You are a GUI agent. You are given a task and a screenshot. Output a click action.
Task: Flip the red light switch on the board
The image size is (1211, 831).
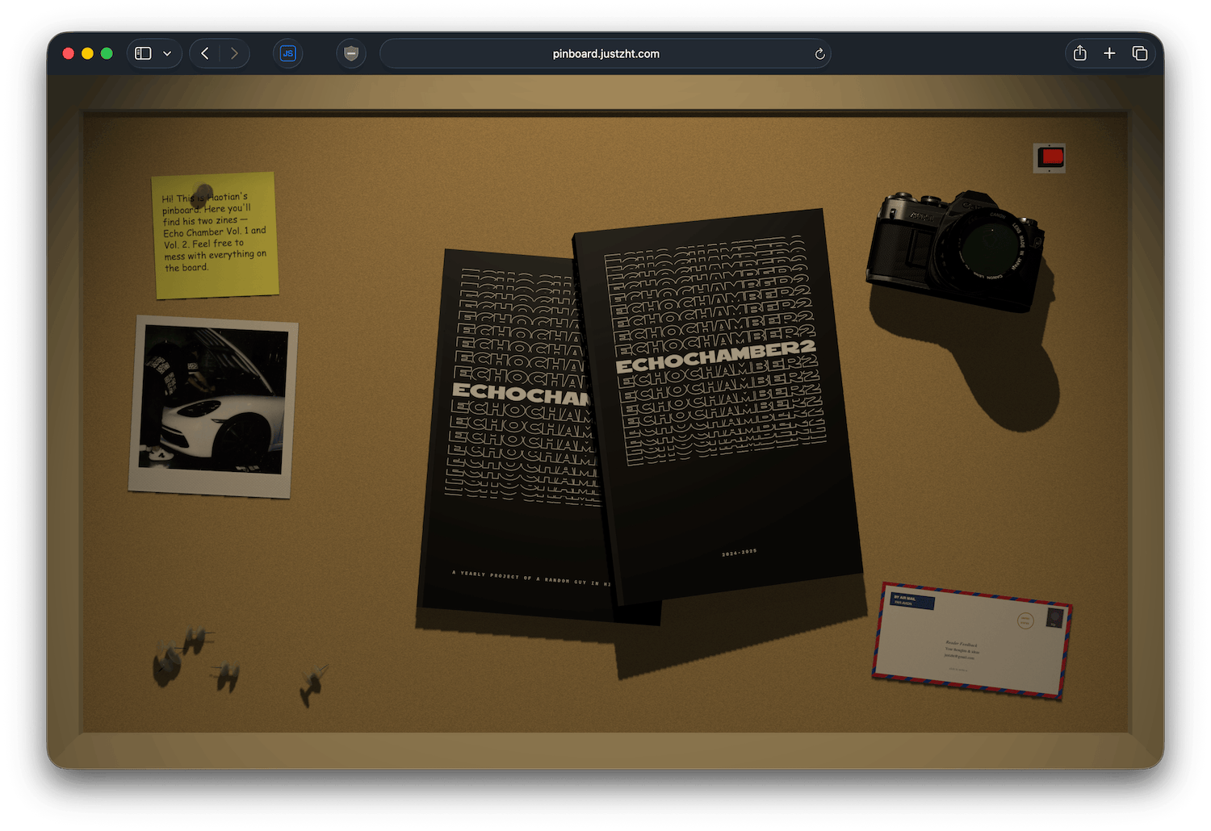point(1049,157)
